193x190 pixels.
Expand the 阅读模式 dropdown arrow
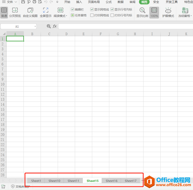(67, 16)
